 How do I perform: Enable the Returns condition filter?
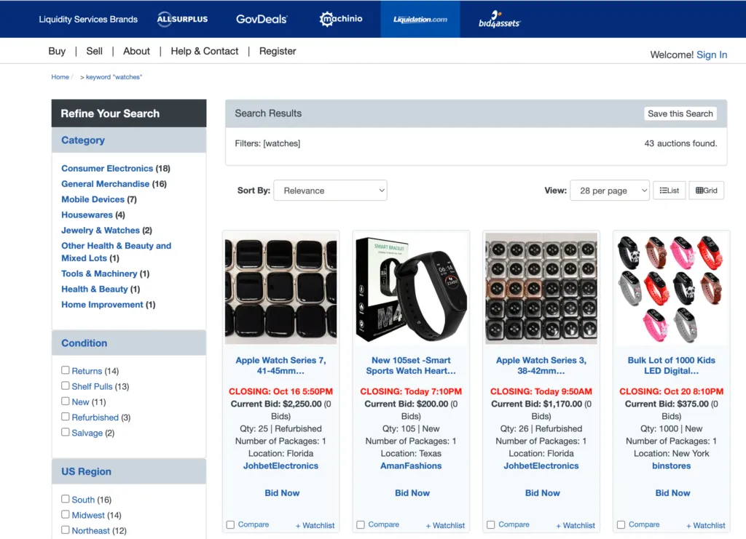65,370
